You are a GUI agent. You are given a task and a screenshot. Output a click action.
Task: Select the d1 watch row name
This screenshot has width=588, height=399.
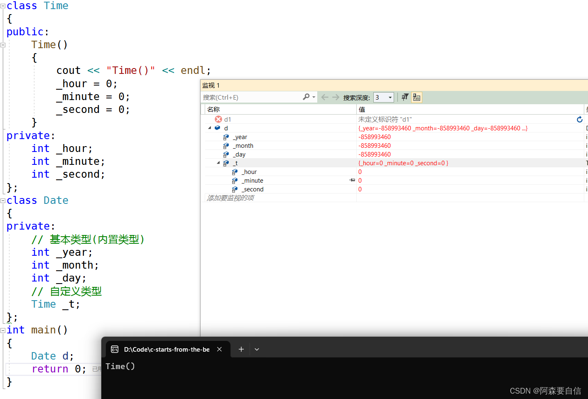pyautogui.click(x=228, y=119)
